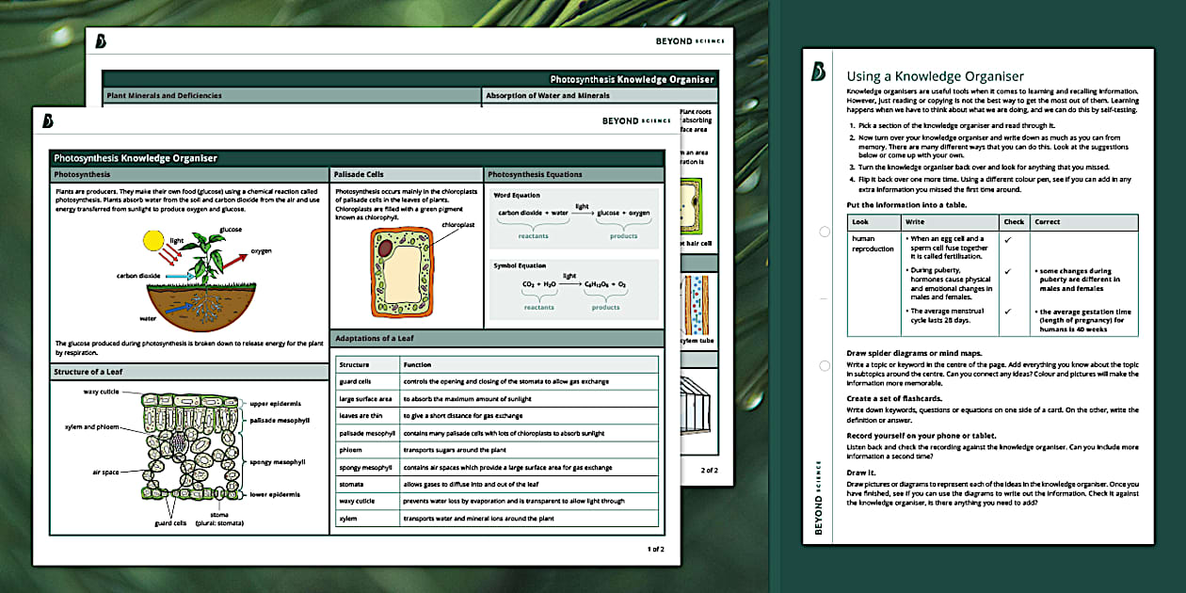This screenshot has width=1186, height=593.
Task: Select the 'spongy mesophyll' row in the adaptations table
Action: coord(497,467)
